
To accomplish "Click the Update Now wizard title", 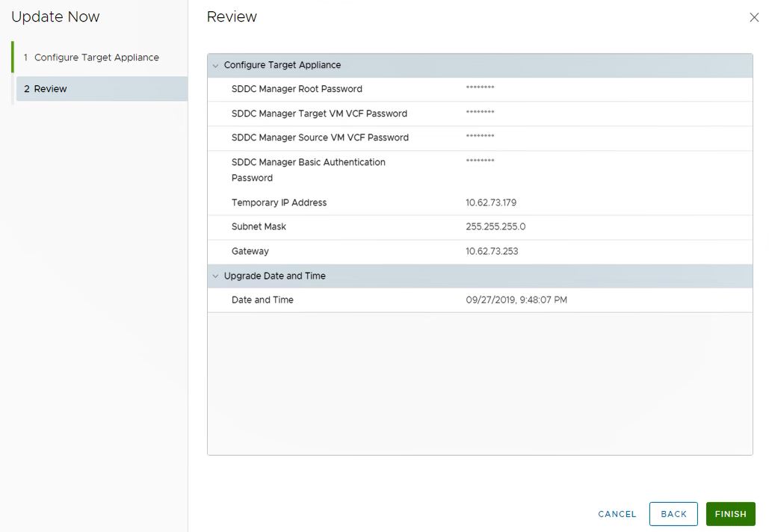I will click(x=55, y=16).
